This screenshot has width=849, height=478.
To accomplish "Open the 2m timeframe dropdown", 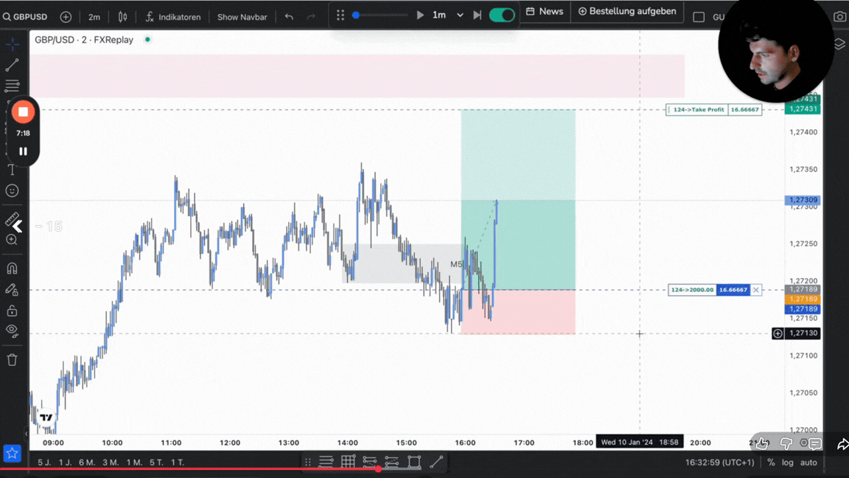I will coord(94,16).
